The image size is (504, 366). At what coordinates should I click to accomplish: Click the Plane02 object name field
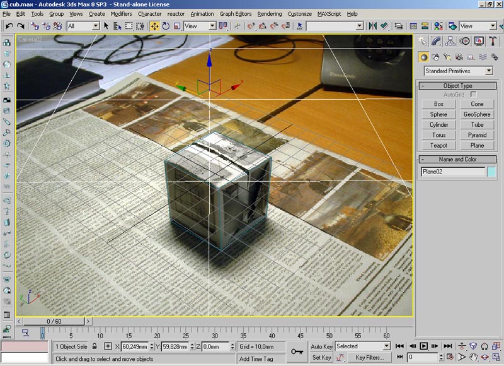coord(453,172)
